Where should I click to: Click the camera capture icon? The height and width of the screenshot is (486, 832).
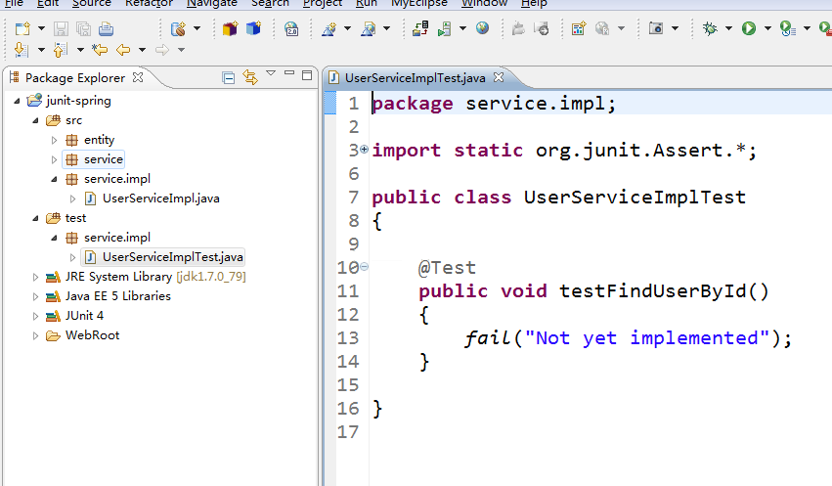[x=656, y=28]
